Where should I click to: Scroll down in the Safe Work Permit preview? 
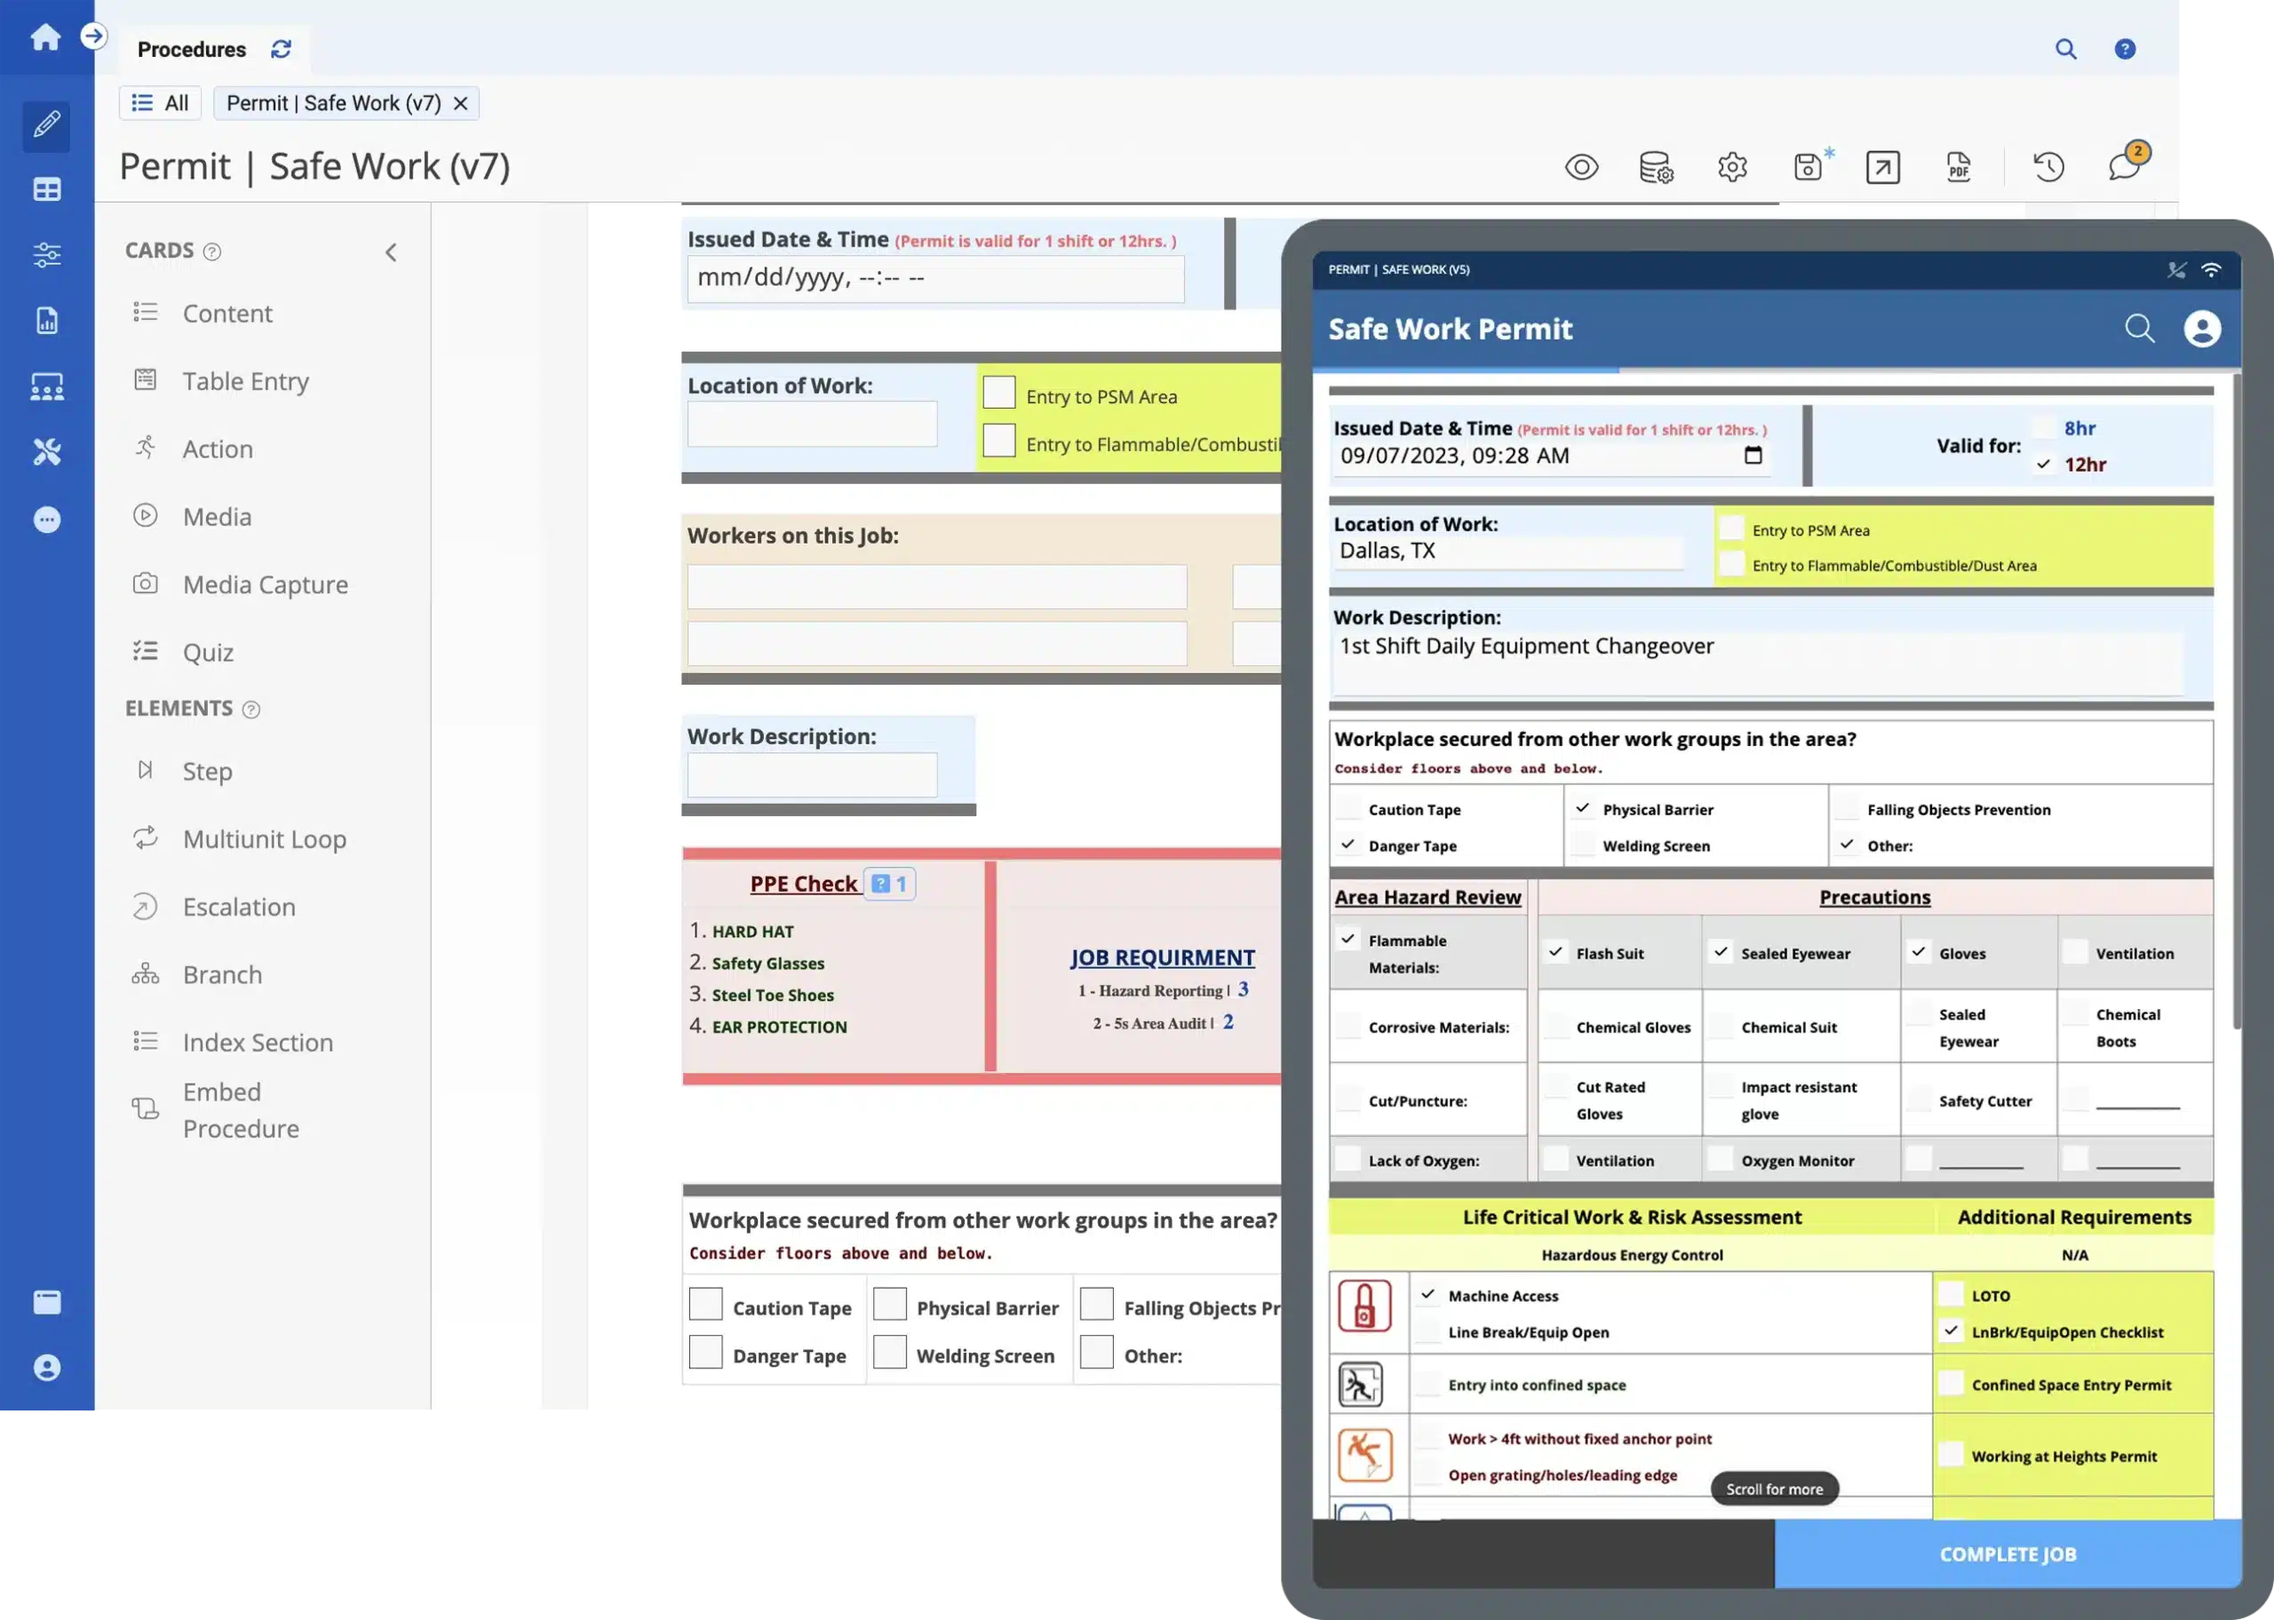pyautogui.click(x=1774, y=1489)
